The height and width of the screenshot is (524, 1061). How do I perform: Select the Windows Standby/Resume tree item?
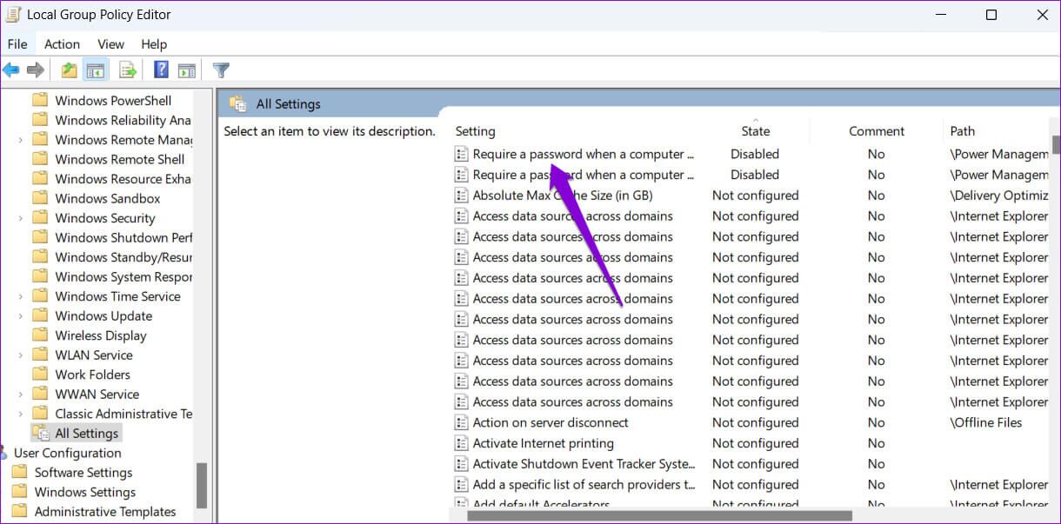click(123, 257)
